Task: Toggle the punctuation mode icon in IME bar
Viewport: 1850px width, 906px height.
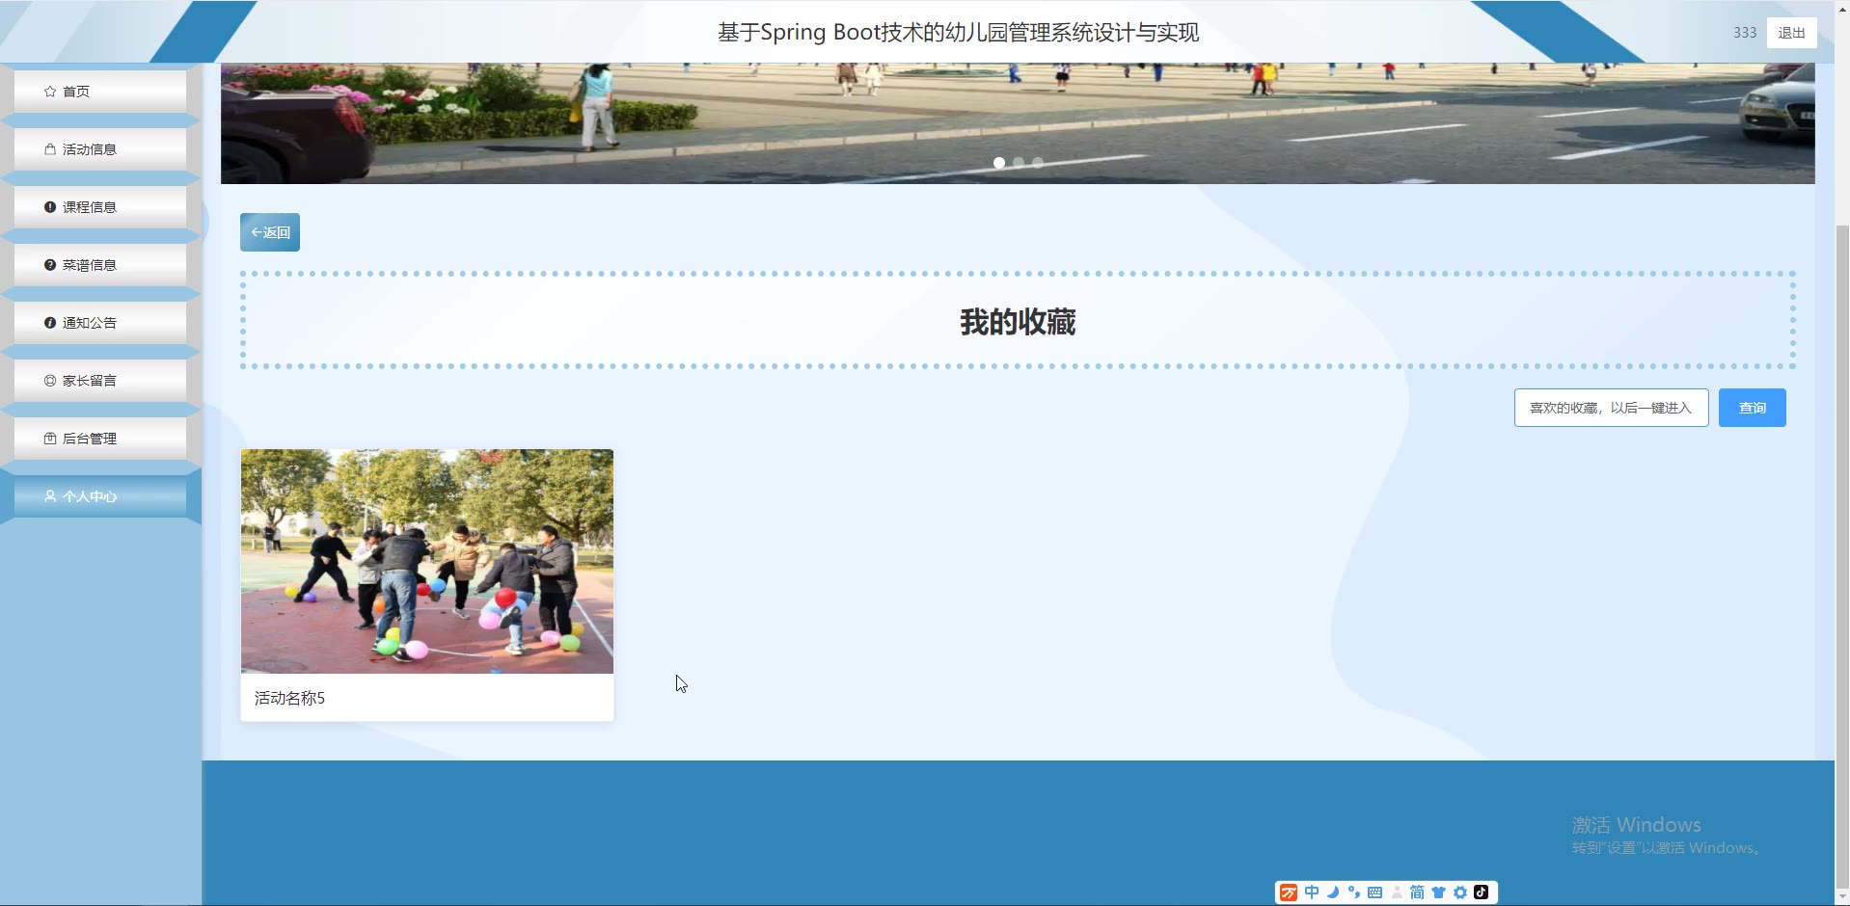Action: [1354, 893]
